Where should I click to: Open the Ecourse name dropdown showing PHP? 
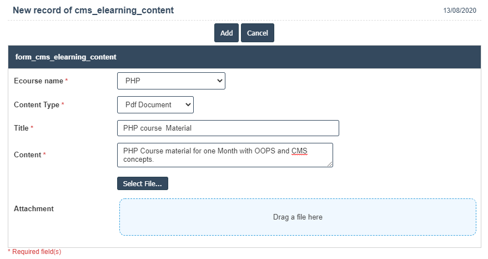click(171, 81)
